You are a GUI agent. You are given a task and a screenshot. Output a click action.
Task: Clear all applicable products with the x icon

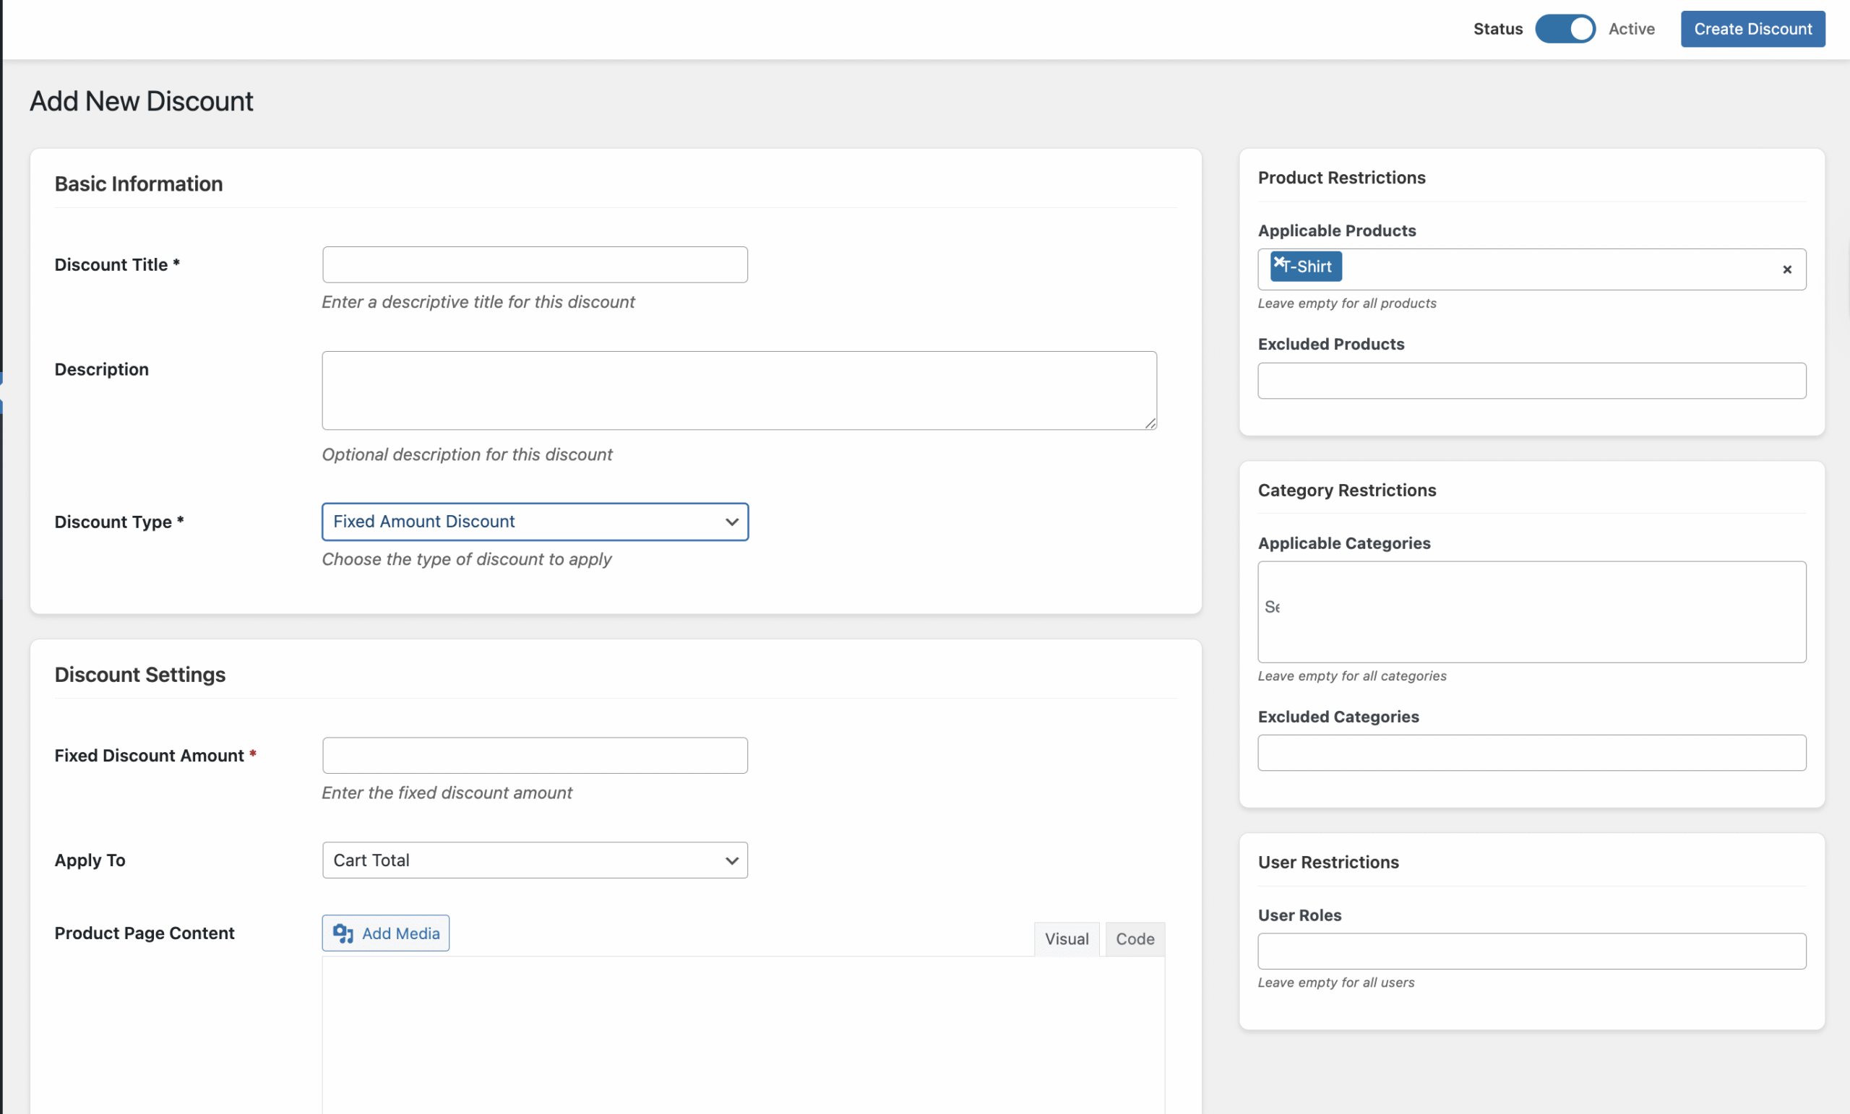click(x=1787, y=269)
